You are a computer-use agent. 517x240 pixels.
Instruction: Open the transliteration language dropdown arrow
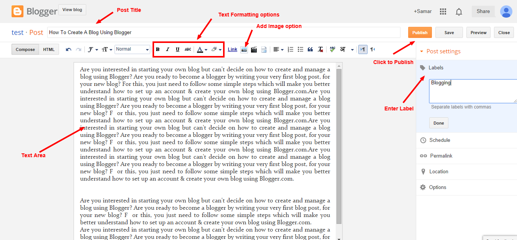tap(352, 50)
